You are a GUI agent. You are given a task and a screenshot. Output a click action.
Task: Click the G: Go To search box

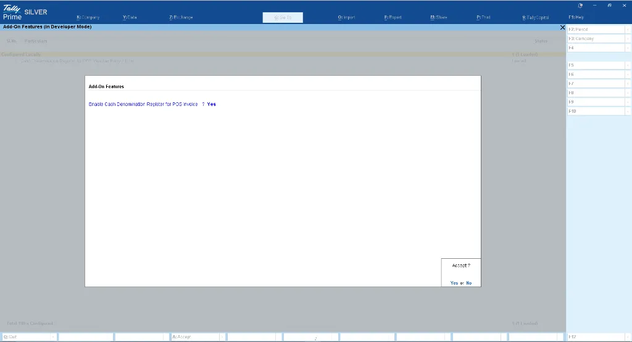[x=283, y=17]
